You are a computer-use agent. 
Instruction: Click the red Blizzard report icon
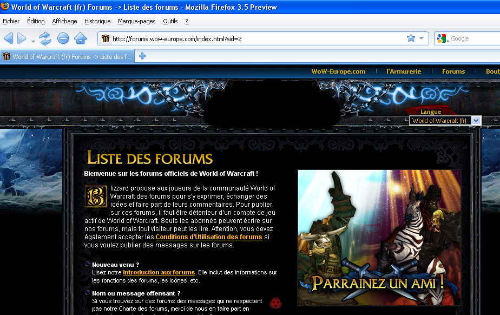(x=275, y=303)
